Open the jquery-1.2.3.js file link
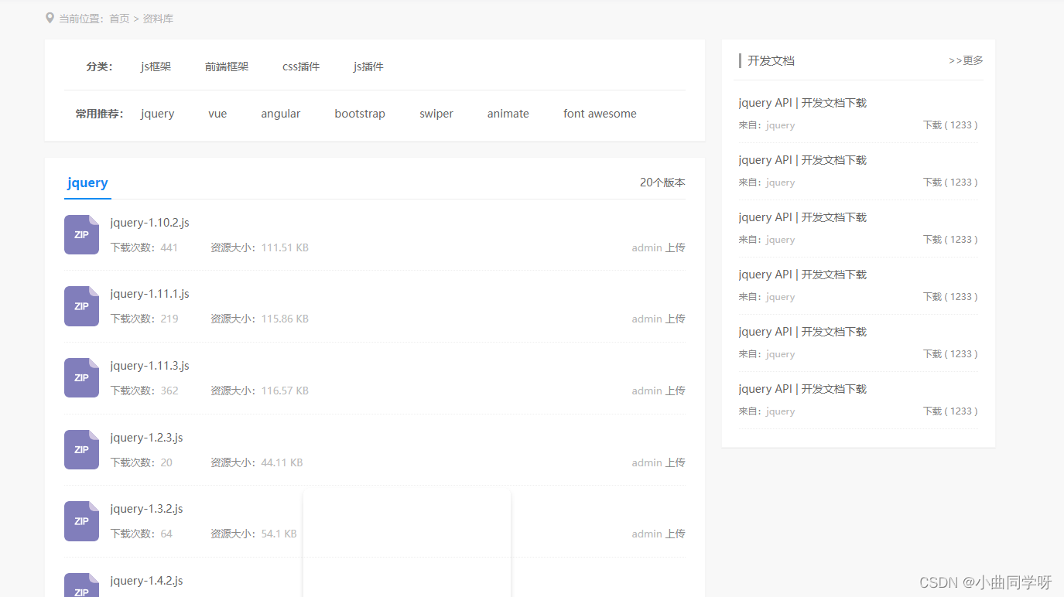The height and width of the screenshot is (597, 1064). (x=147, y=438)
